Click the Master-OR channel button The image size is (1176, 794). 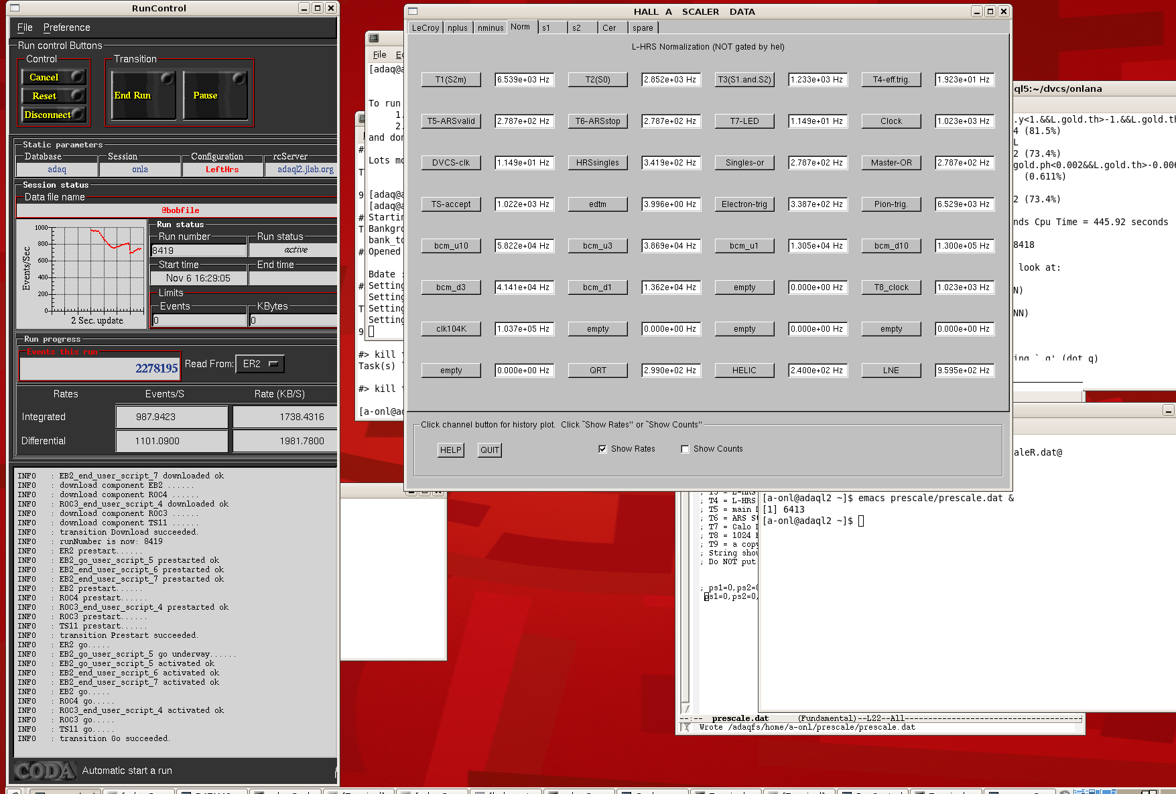pyautogui.click(x=891, y=163)
